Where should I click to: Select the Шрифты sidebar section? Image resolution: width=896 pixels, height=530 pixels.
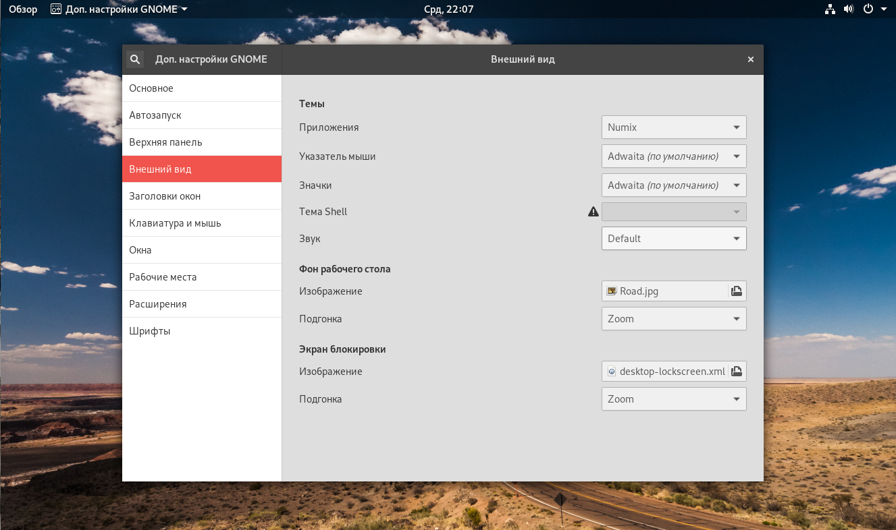[x=202, y=331]
